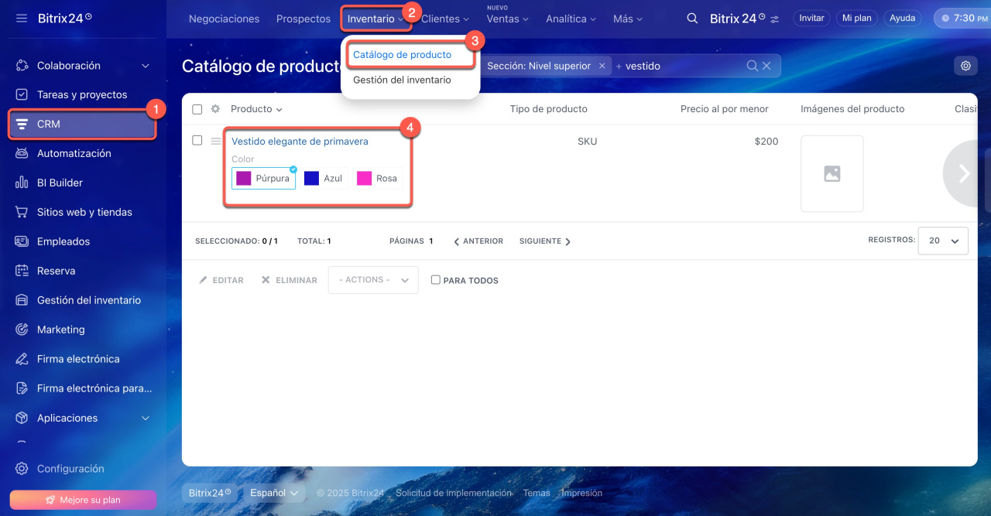Select the Azul color swatch
Image resolution: width=991 pixels, height=516 pixels.
coord(323,178)
